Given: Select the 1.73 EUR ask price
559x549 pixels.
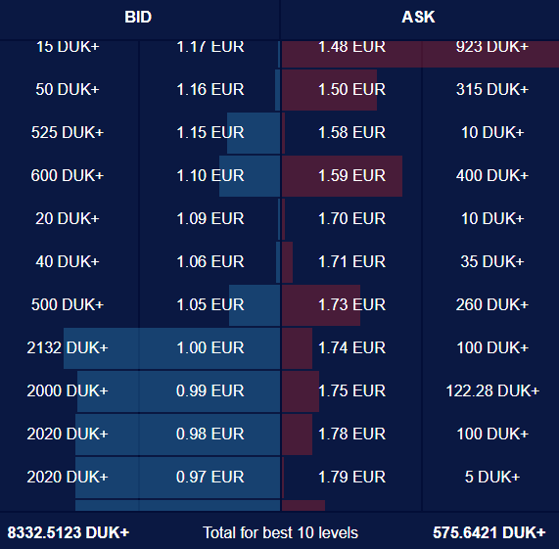Looking at the screenshot, I should click(x=351, y=304).
